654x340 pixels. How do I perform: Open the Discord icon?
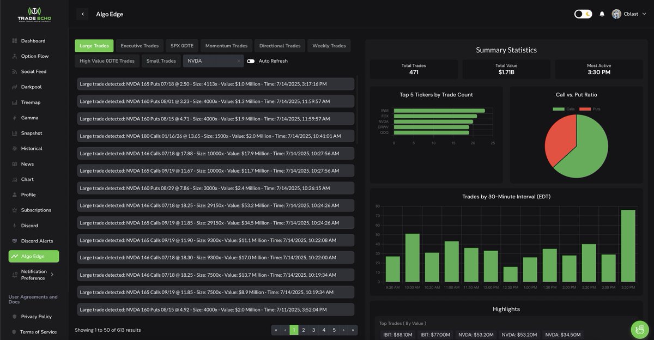coord(15,226)
